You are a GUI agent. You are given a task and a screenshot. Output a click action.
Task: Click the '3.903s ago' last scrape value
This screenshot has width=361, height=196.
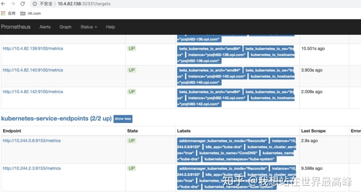312,70
